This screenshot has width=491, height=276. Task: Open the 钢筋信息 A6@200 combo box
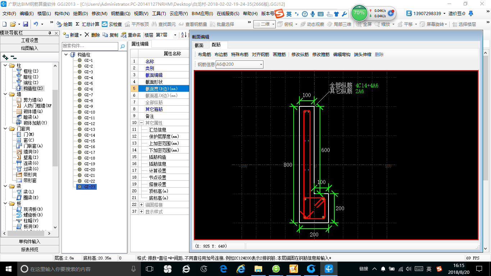click(x=239, y=64)
